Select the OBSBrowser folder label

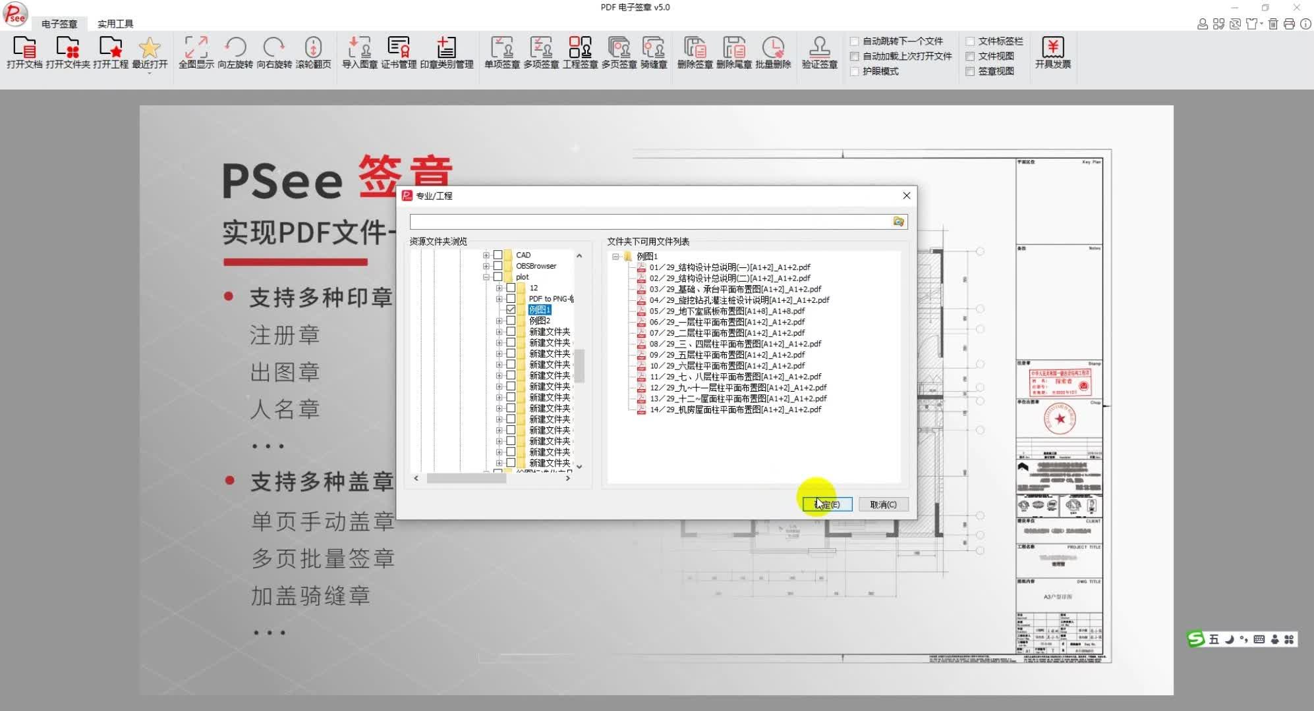tap(536, 266)
